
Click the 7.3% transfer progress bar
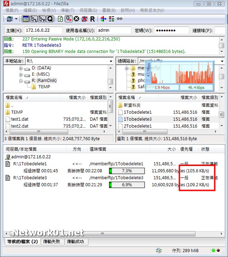pyautogui.click(x=126, y=171)
